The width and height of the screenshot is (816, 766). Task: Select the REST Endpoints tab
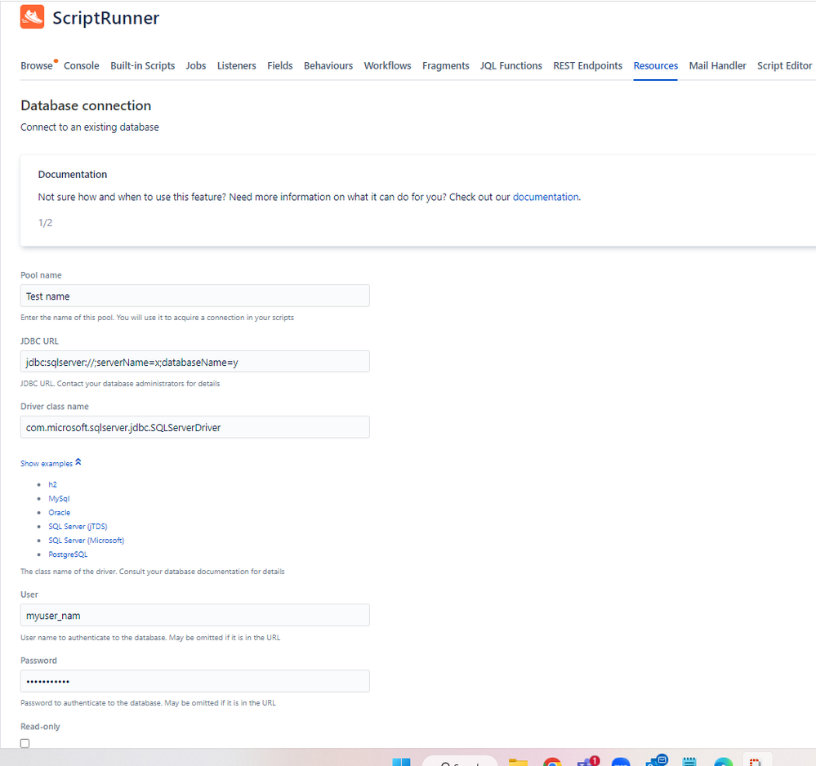pyautogui.click(x=587, y=65)
